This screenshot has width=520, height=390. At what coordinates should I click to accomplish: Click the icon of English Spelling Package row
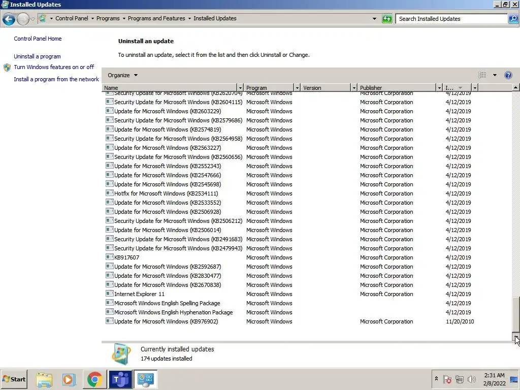pos(110,303)
